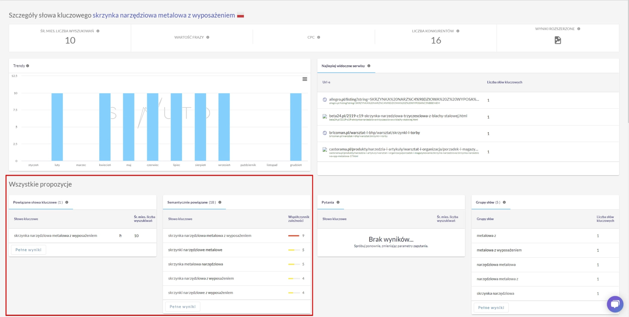Select the Semantycznie powiązane (18) tab

[x=191, y=203]
